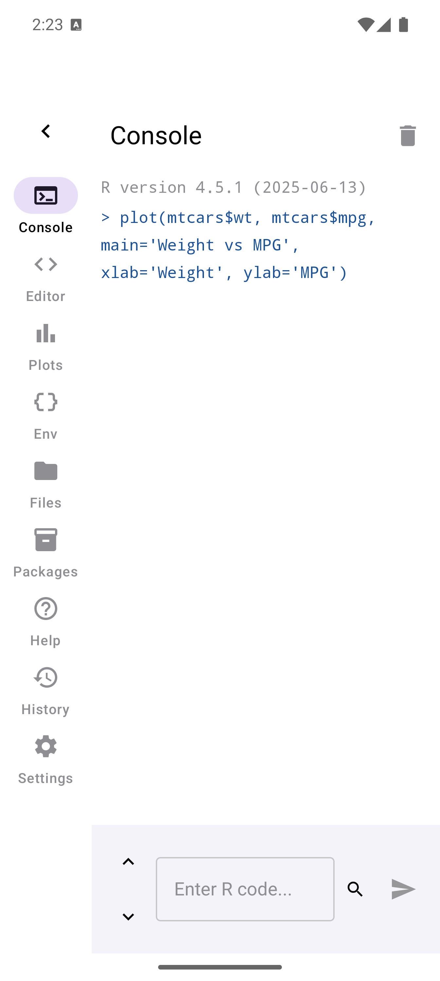Go to next command with down chevron

pyautogui.click(x=129, y=917)
